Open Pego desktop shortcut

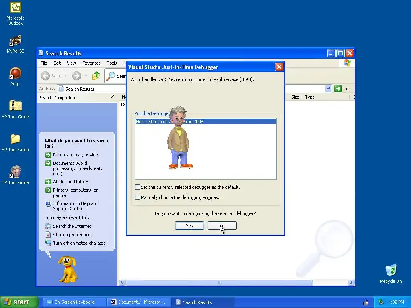(x=15, y=77)
